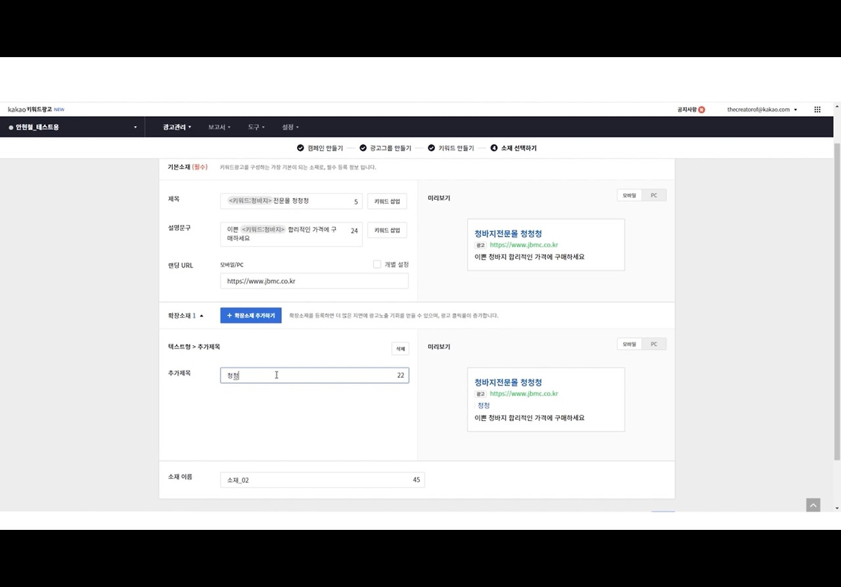Click the 랜딩 URL input field
Viewport: 841px width, 587px height.
pyautogui.click(x=314, y=281)
